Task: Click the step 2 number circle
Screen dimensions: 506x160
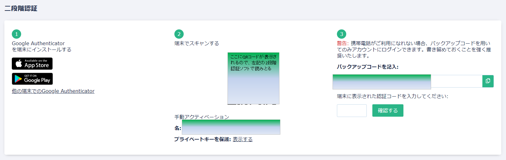Action: (179, 34)
